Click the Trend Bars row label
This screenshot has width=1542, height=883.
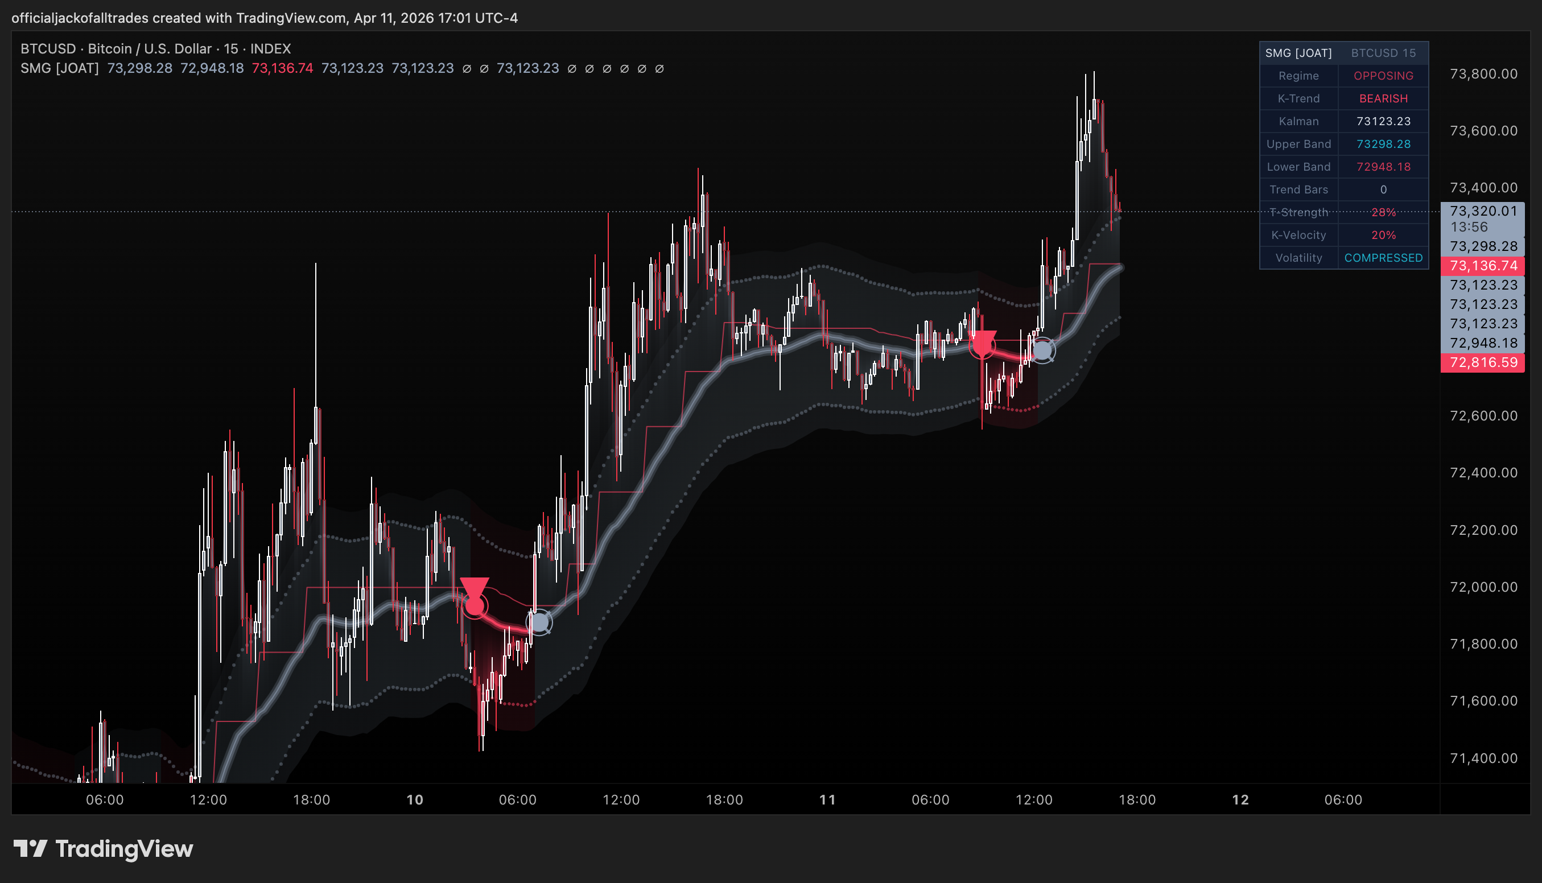point(1298,189)
